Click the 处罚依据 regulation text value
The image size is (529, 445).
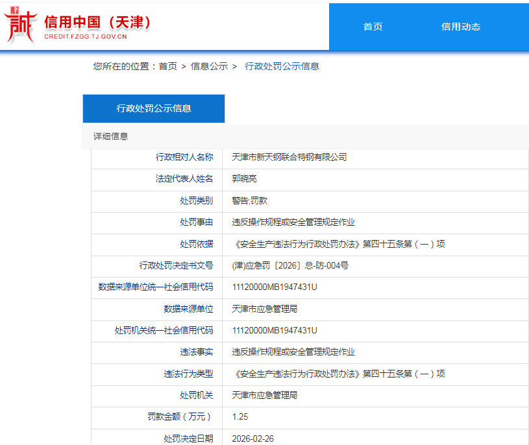coord(338,245)
